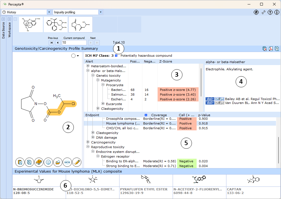
Task: Open structure display options dropdown arrow
Action: point(78,56)
